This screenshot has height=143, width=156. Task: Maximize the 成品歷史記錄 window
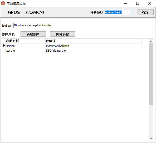pos(138,3)
